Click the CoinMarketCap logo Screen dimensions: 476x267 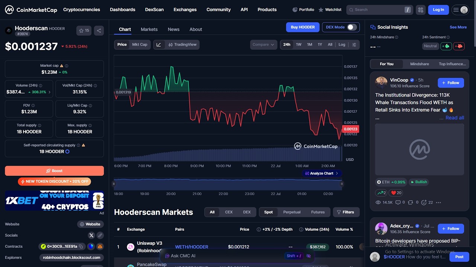point(31,10)
